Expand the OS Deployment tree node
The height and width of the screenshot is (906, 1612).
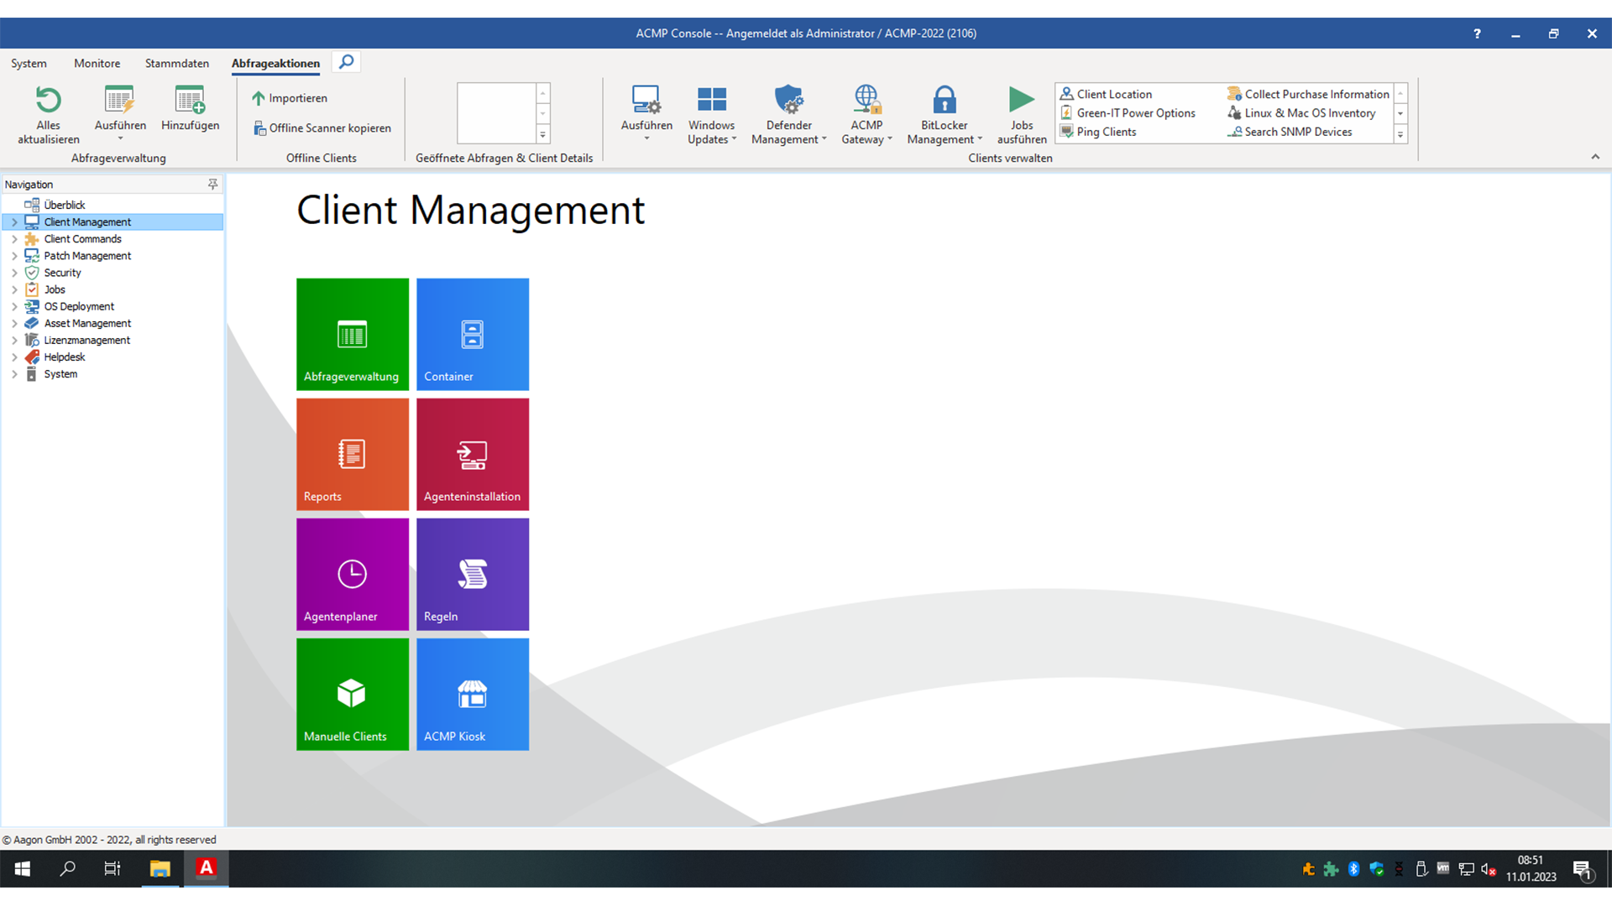pyautogui.click(x=13, y=305)
